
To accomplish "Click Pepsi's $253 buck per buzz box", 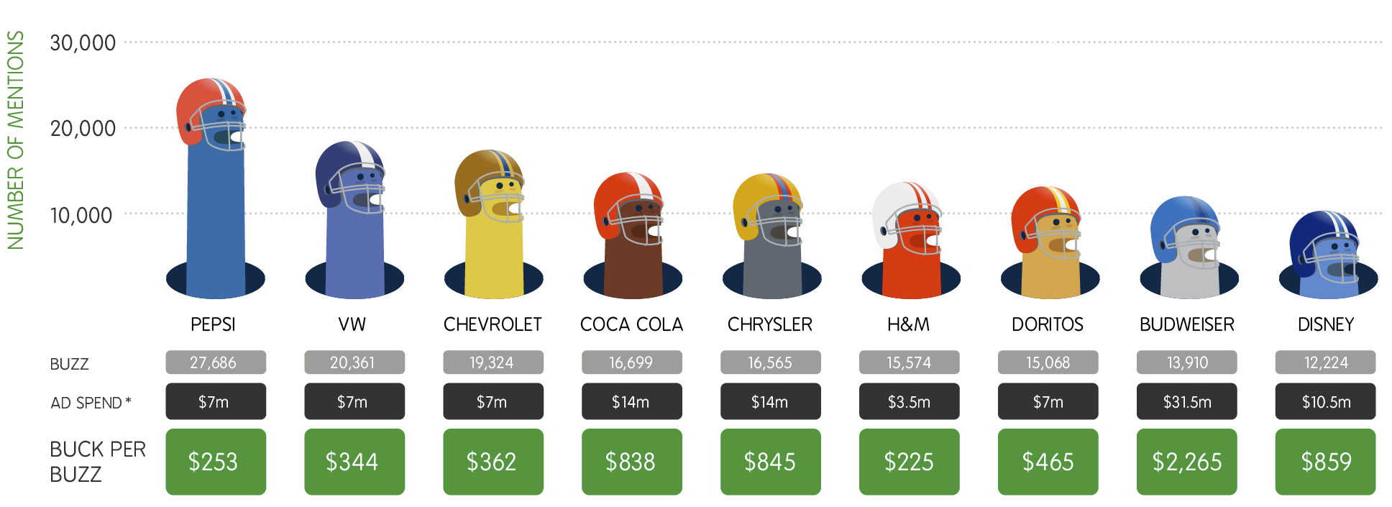I will [x=216, y=462].
